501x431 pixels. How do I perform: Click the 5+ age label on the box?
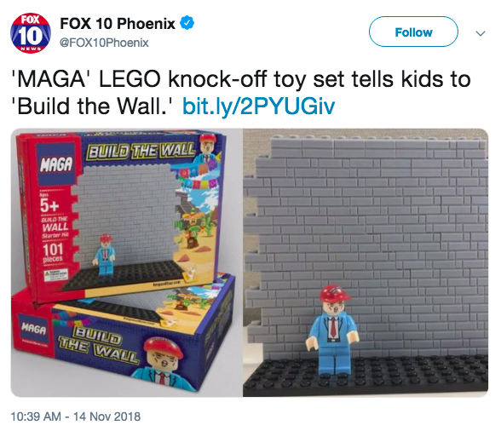point(49,204)
